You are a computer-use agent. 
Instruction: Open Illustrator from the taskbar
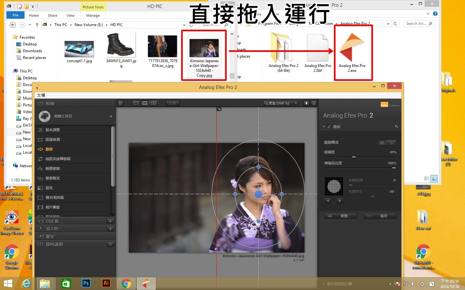coord(106,284)
